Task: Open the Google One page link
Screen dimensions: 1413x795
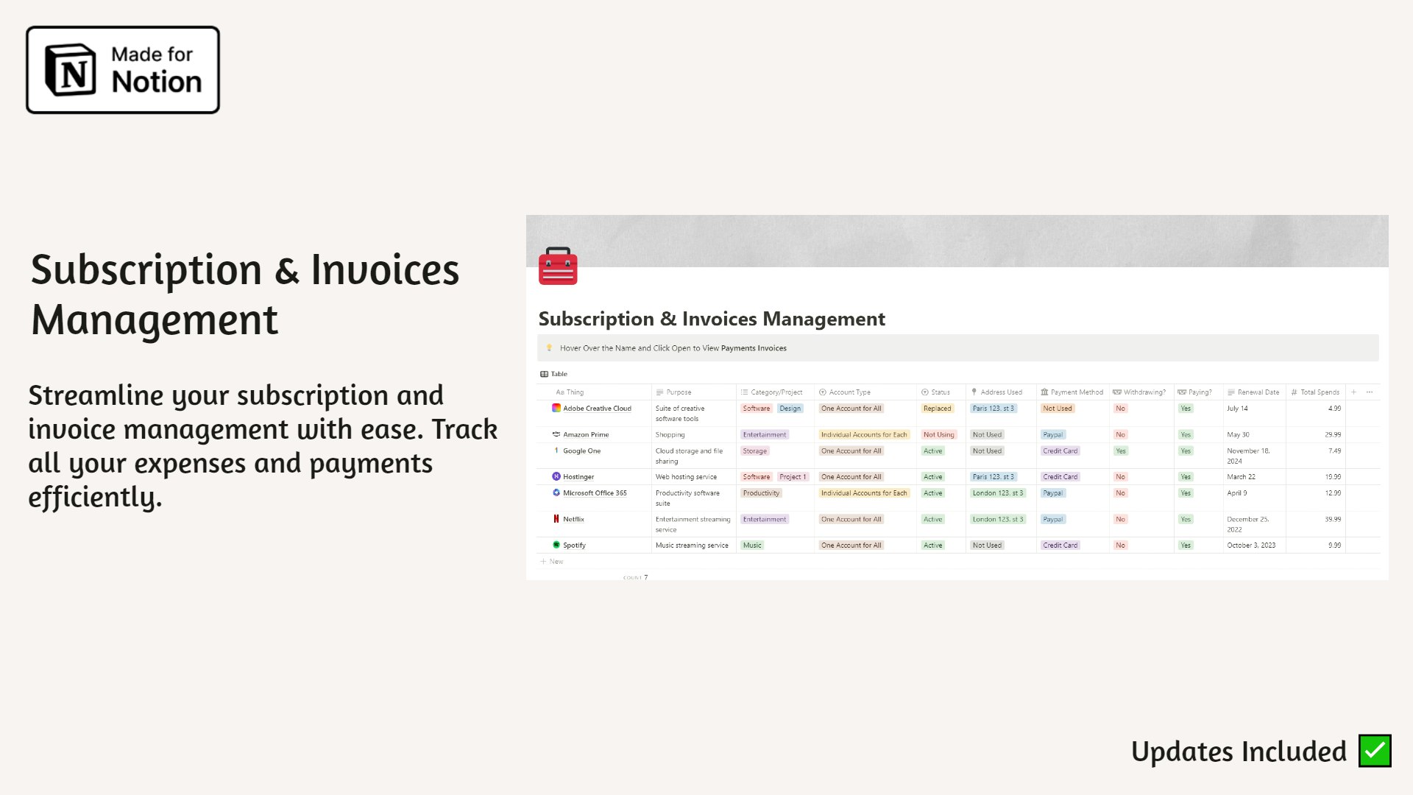Action: [x=581, y=451]
